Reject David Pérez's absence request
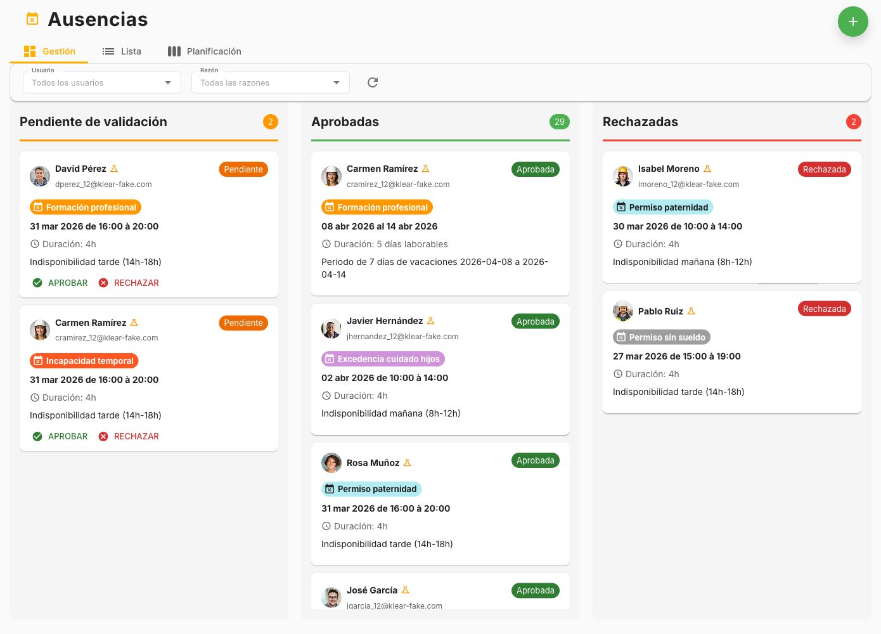Viewport: 881px width, 634px height. (x=129, y=283)
